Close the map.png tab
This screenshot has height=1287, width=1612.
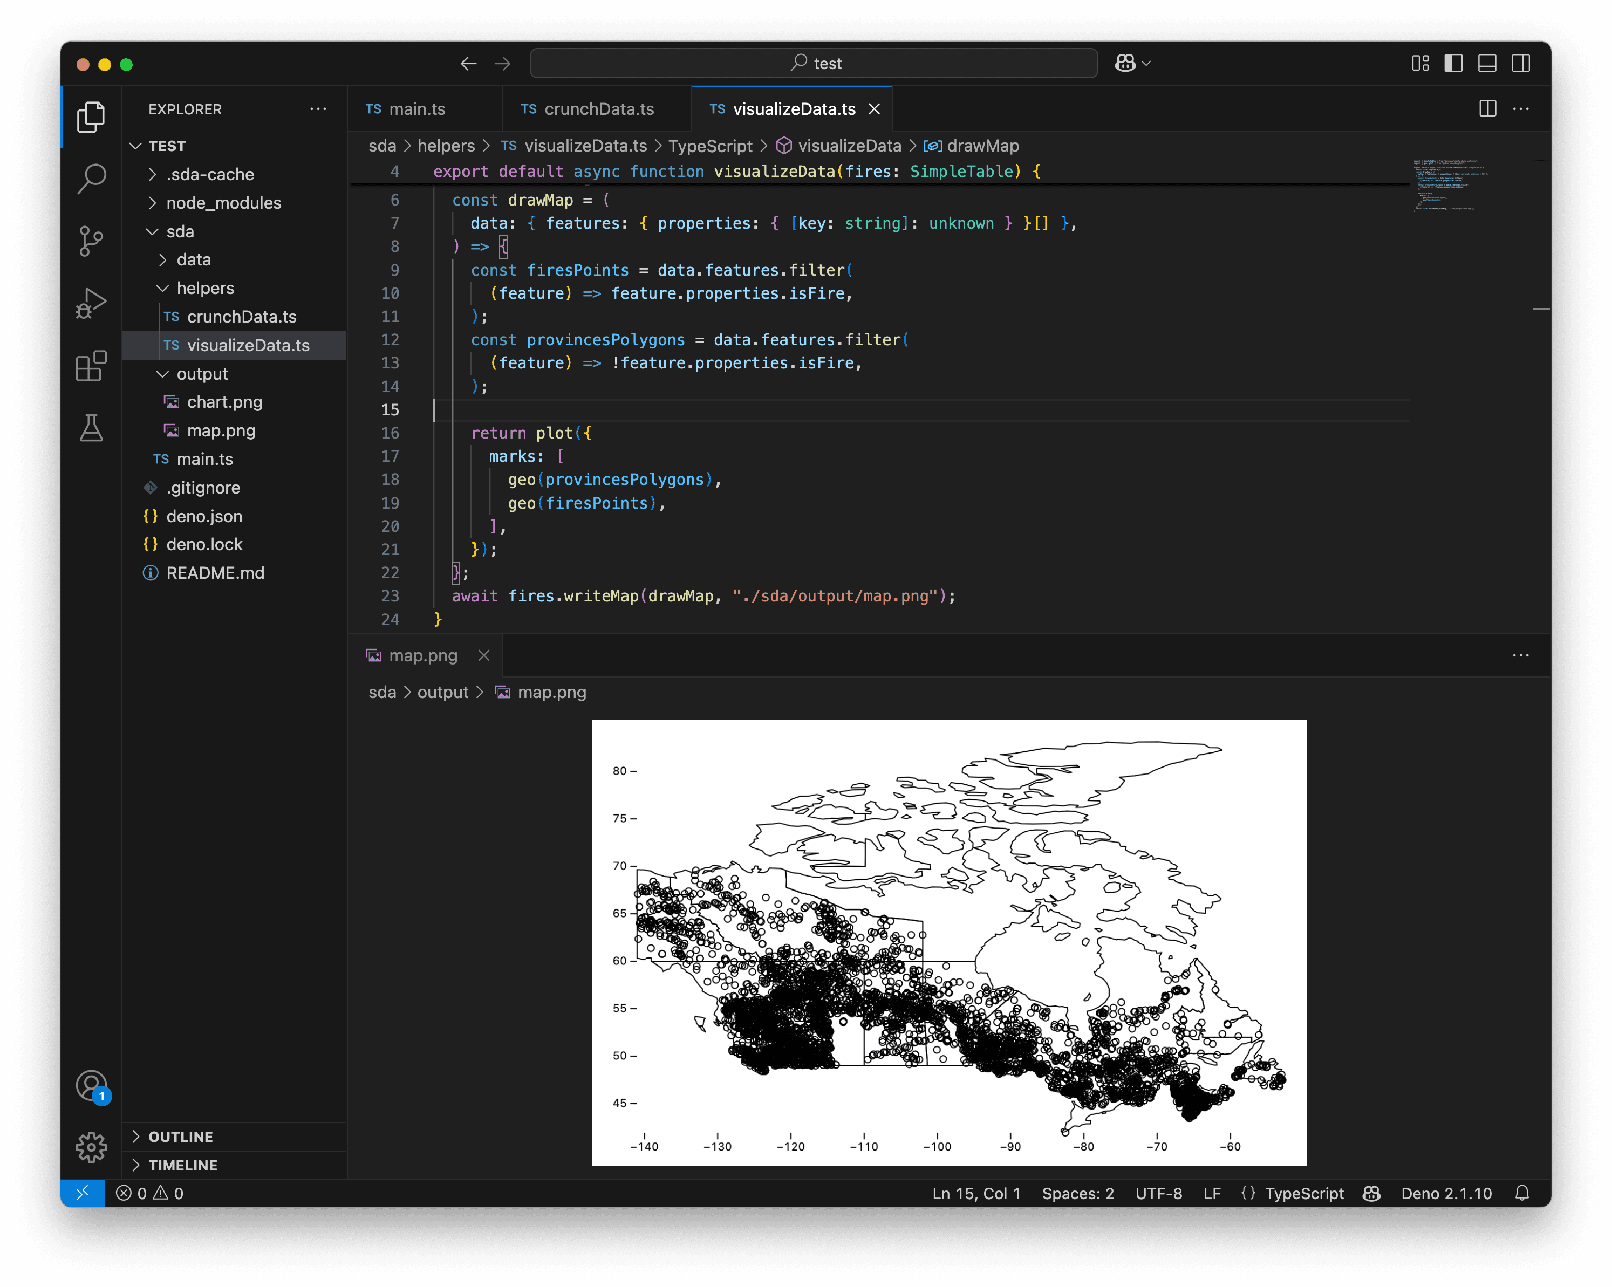484,655
